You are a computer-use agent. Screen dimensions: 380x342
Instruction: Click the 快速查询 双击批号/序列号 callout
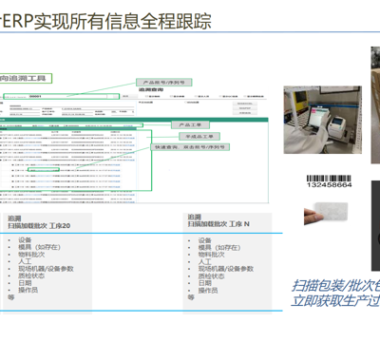tap(190, 147)
